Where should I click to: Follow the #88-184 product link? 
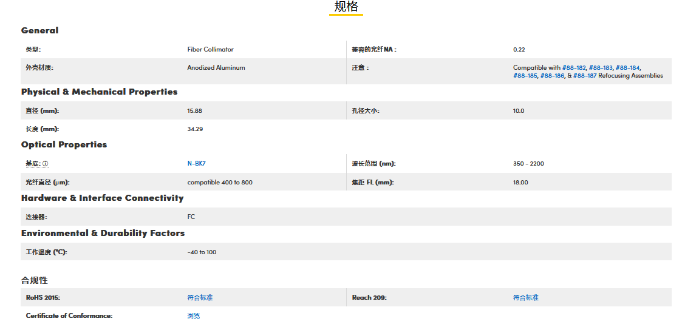coord(627,68)
